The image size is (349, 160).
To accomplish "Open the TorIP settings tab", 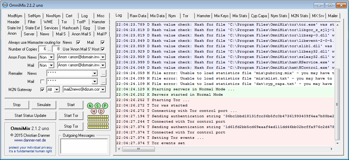I will [x=81, y=22].
